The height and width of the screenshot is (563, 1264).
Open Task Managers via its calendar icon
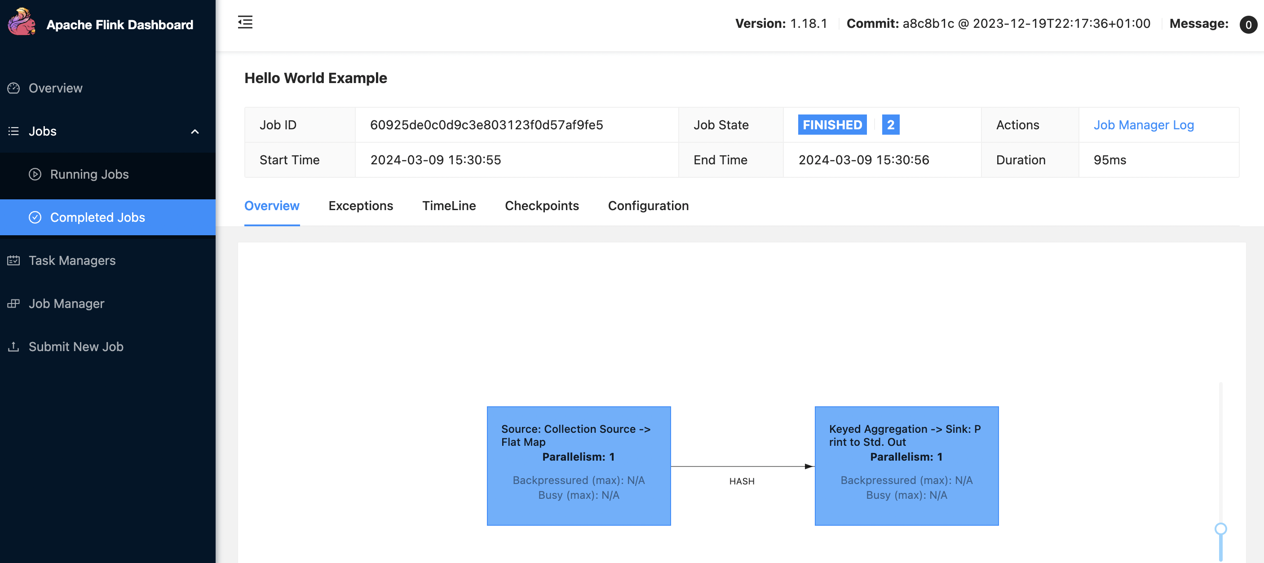pos(14,260)
